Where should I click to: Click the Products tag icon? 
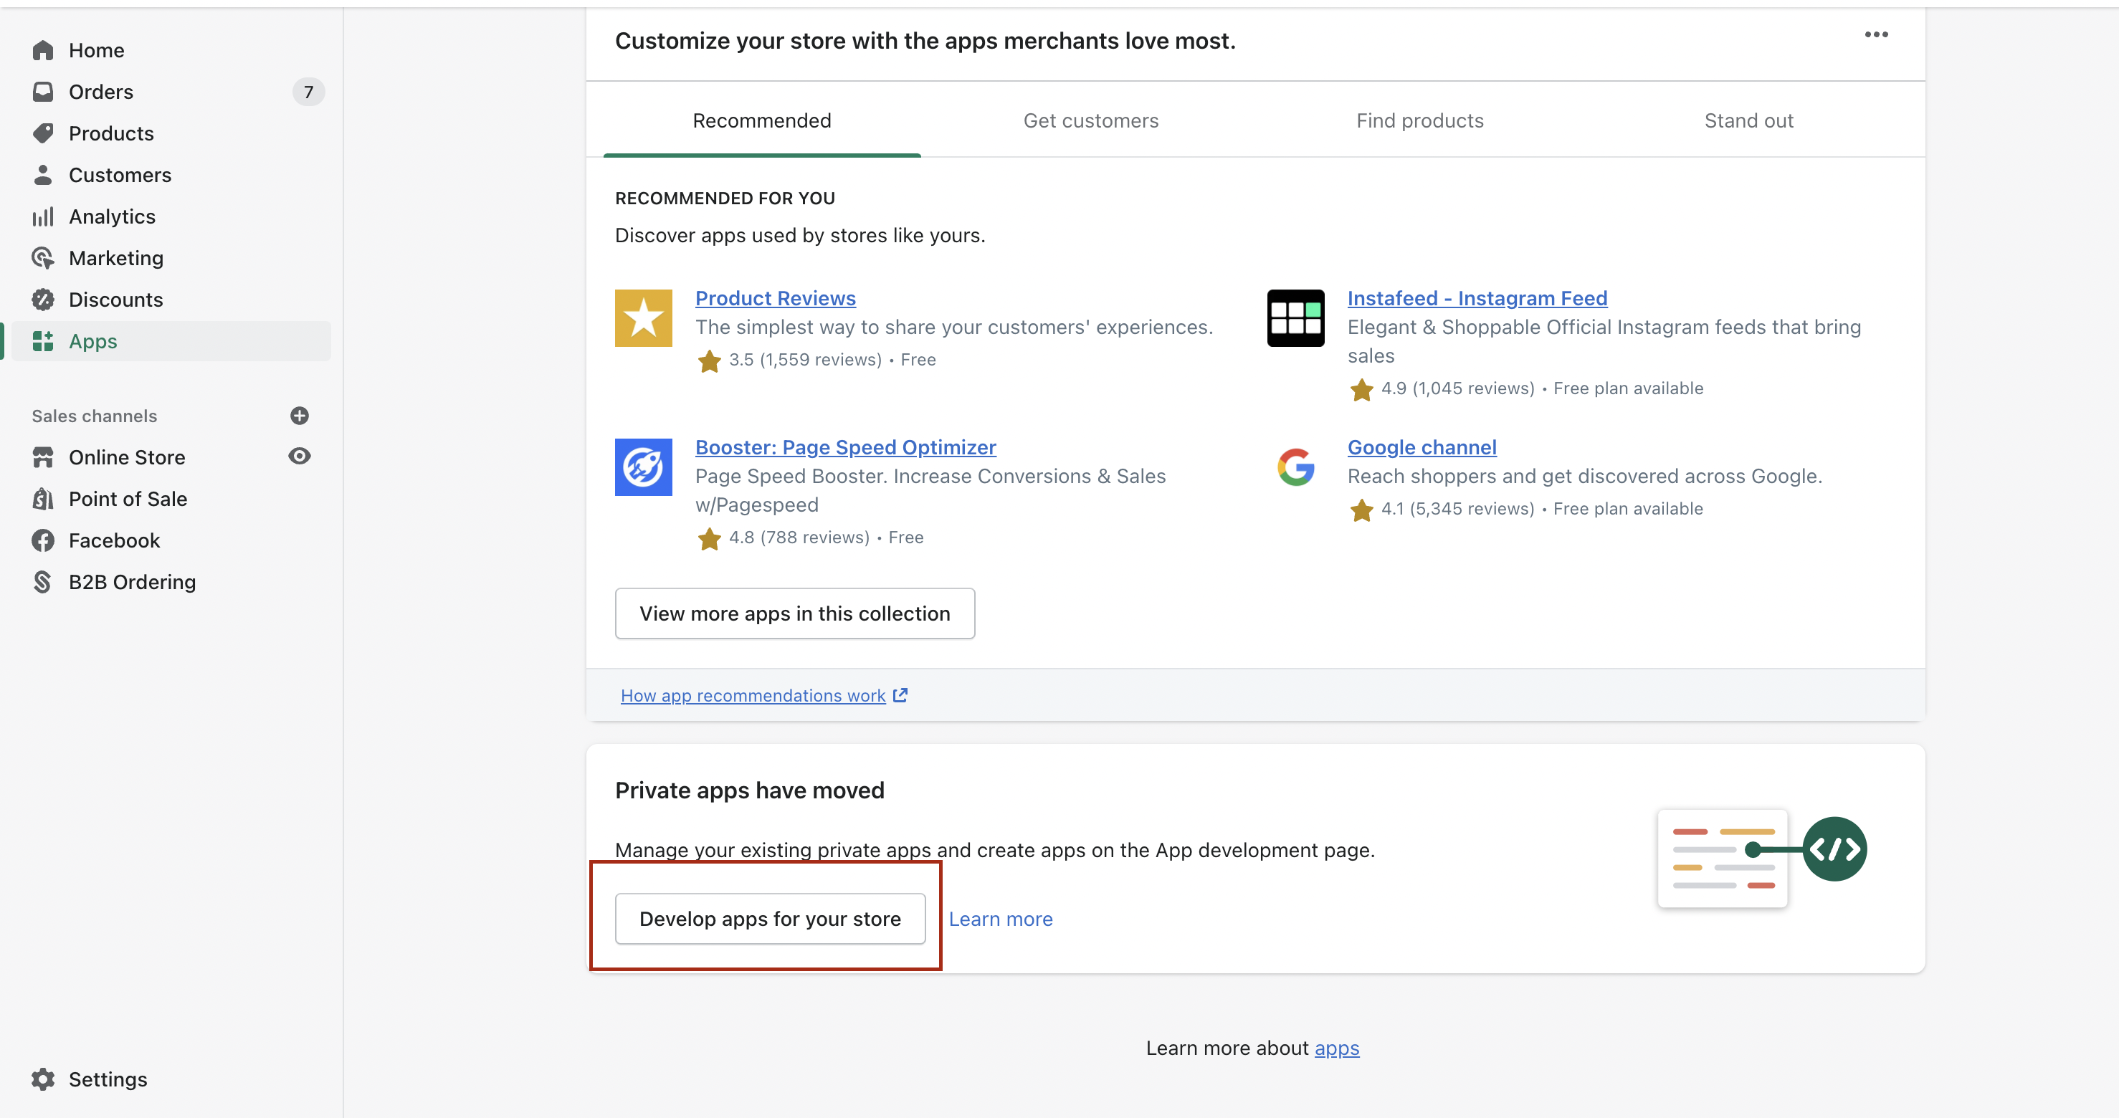tap(43, 133)
